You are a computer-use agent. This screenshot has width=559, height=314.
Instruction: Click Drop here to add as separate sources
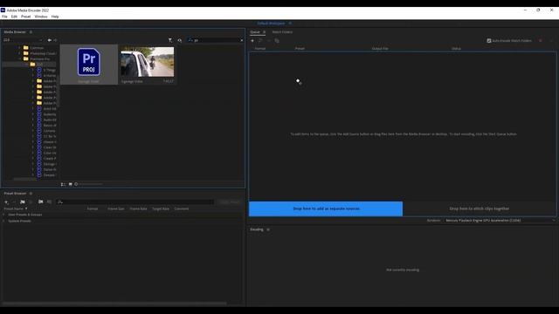[326, 208]
